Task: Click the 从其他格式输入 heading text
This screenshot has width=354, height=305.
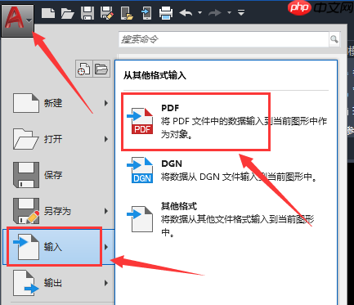Action: pyautogui.click(x=155, y=75)
